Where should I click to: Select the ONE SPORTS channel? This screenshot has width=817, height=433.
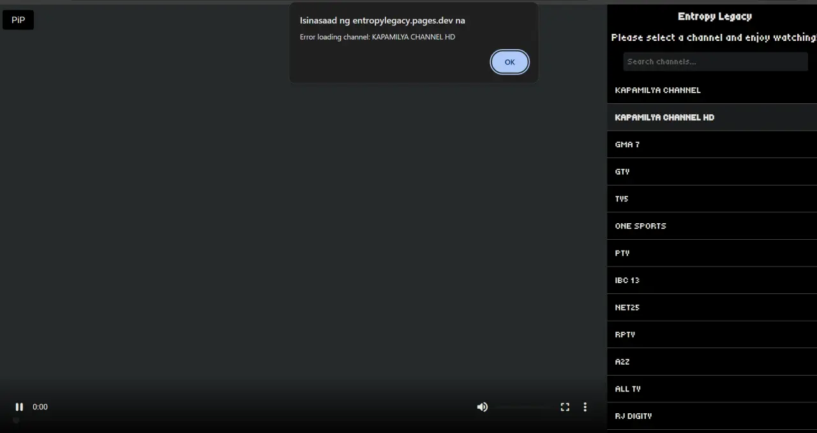712,226
